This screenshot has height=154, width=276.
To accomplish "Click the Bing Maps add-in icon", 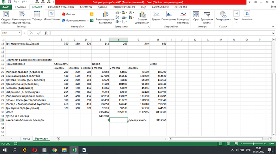I will click(x=92, y=14).
